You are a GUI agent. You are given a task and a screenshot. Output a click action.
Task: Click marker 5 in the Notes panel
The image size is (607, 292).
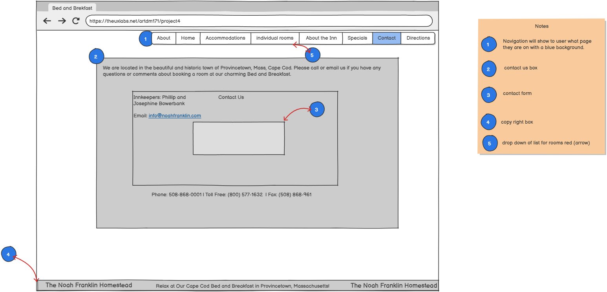coord(490,143)
